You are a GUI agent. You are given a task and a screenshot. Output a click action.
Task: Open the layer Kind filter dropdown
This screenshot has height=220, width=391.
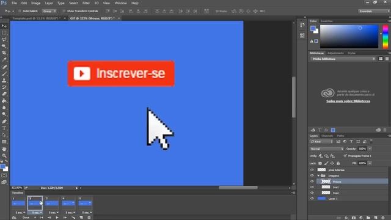[321, 141]
